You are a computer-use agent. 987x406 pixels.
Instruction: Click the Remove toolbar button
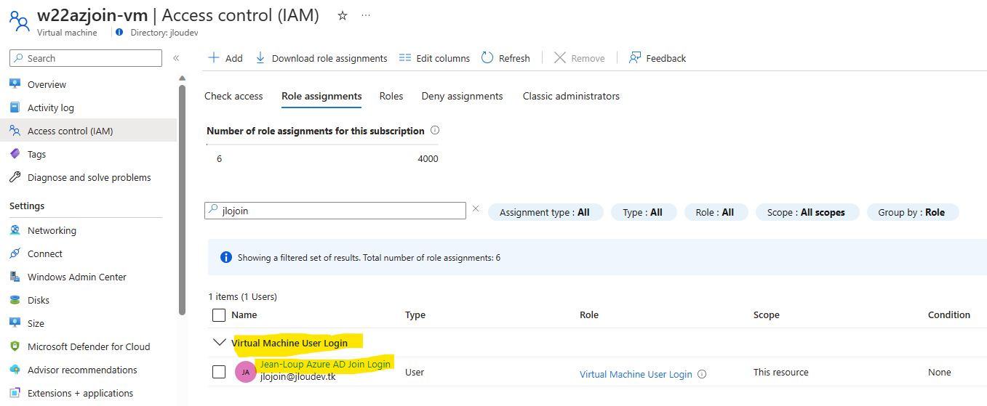[579, 58]
